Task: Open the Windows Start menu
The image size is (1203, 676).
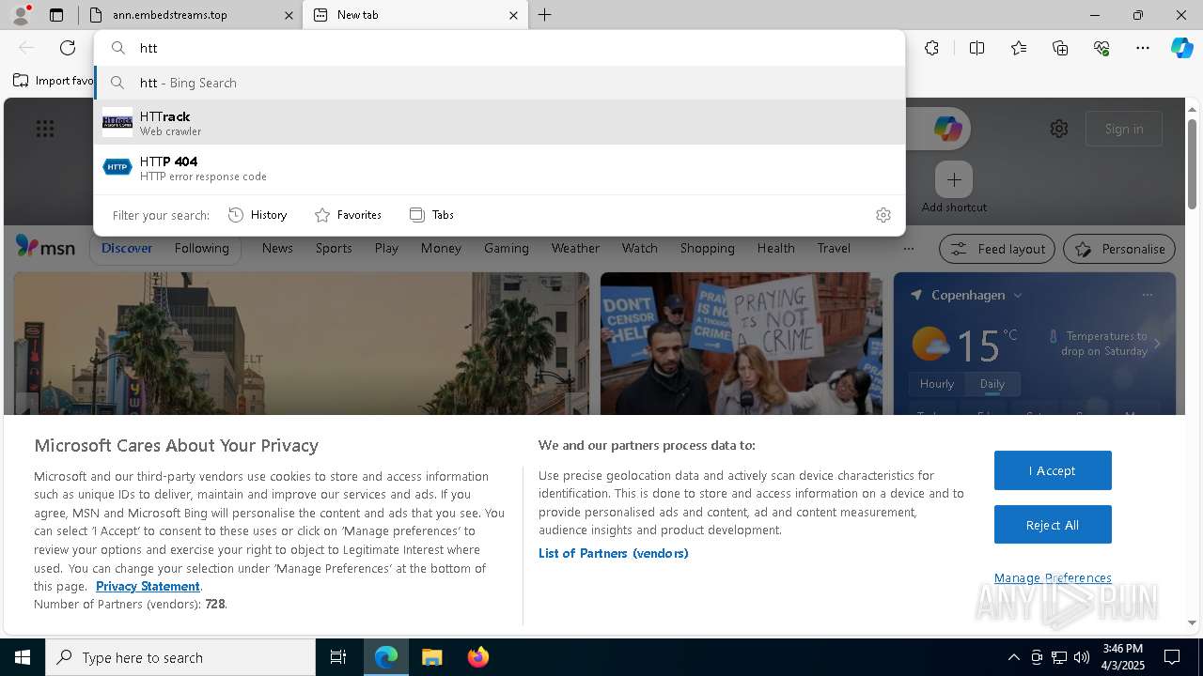Action: click(x=23, y=657)
